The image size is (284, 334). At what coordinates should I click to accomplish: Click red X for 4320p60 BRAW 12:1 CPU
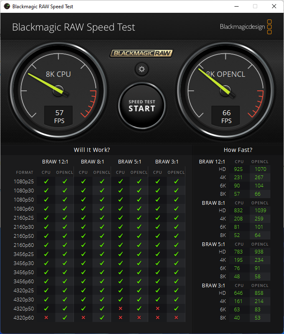(x=46, y=317)
